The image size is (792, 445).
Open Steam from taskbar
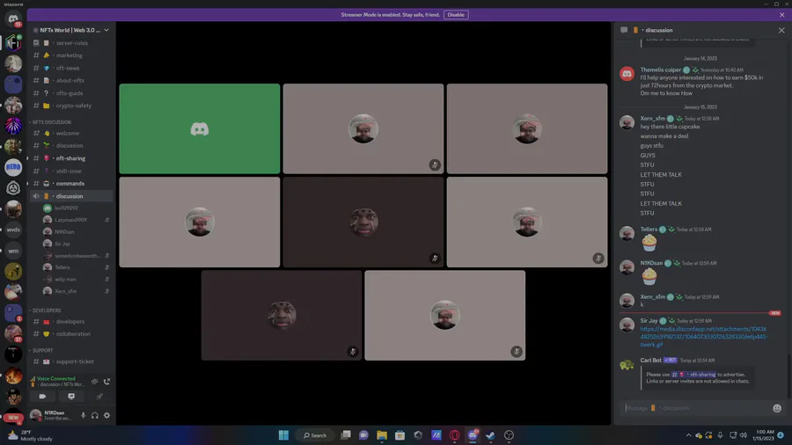pyautogui.click(x=490, y=435)
